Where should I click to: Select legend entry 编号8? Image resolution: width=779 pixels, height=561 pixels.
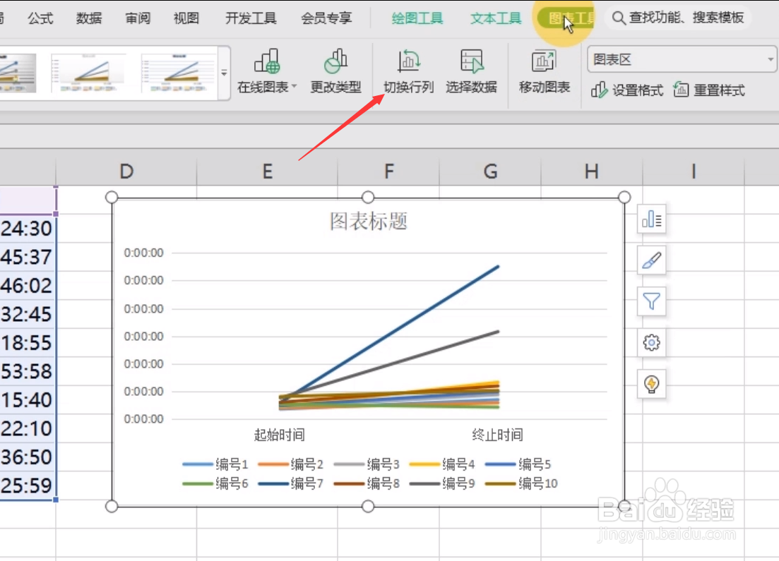tap(367, 483)
